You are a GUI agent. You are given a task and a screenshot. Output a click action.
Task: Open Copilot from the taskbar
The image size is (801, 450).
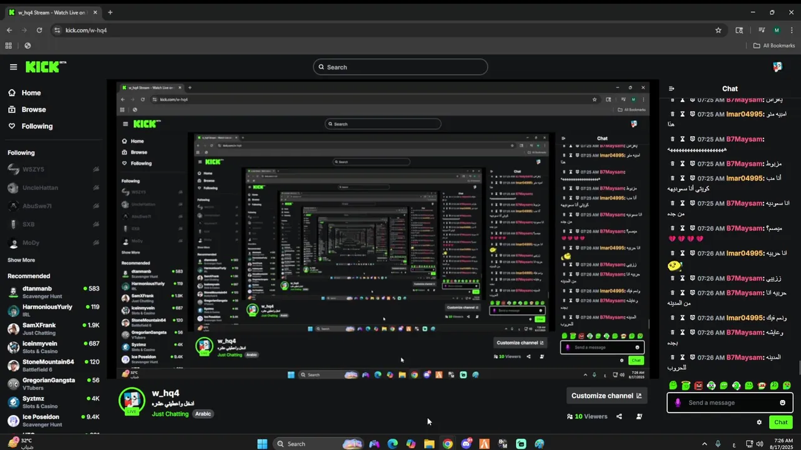coord(411,444)
